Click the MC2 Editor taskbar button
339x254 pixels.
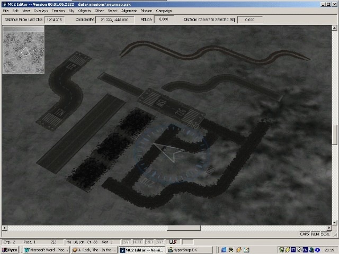point(142,250)
